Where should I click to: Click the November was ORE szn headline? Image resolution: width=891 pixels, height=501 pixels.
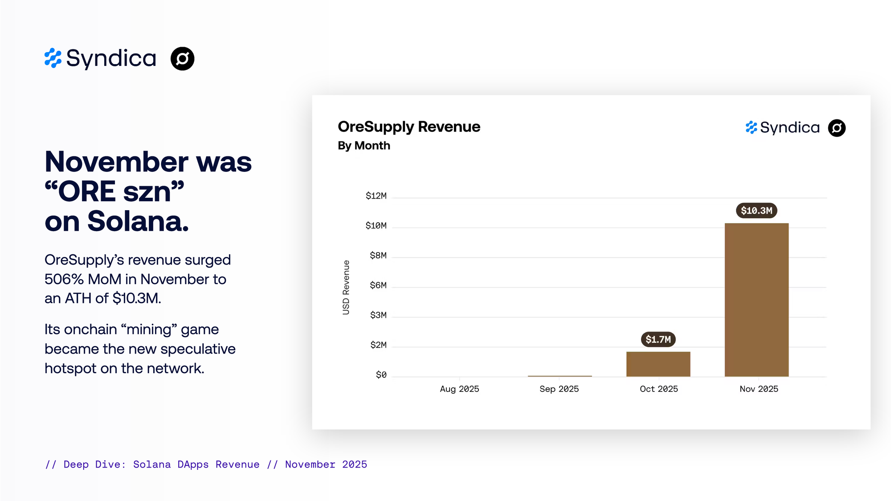148,191
